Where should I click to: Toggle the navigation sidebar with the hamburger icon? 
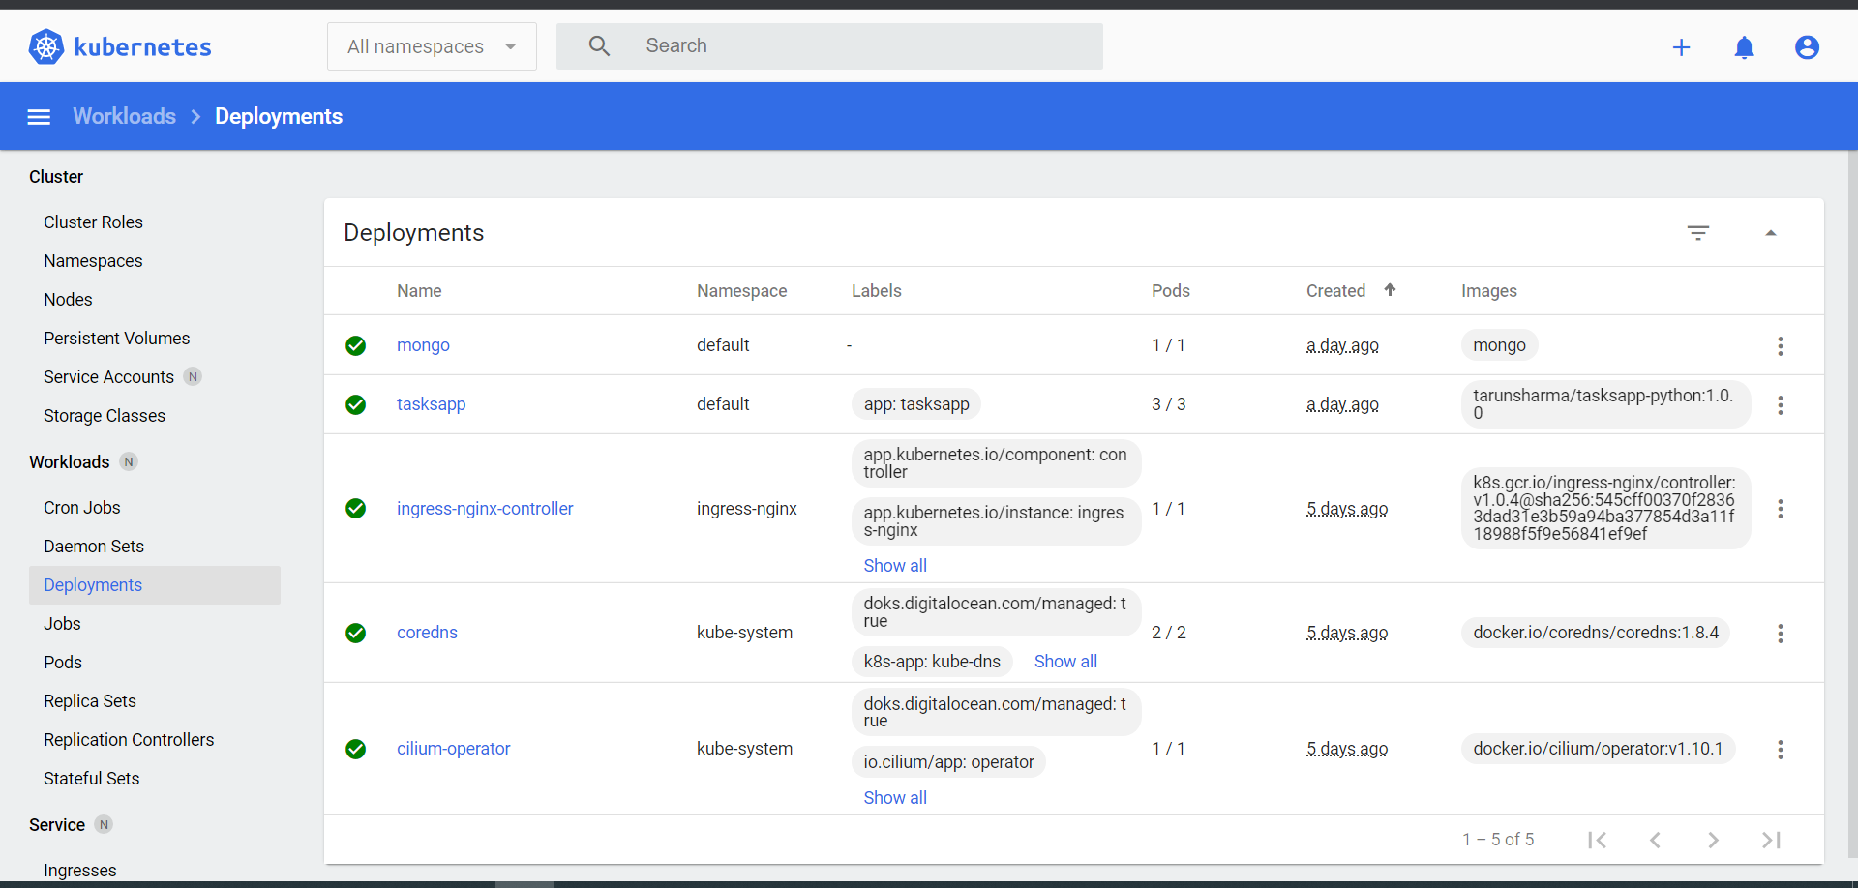tap(39, 116)
